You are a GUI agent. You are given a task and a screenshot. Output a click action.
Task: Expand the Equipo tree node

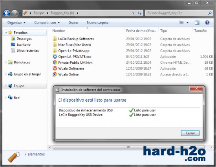(x=6, y=86)
